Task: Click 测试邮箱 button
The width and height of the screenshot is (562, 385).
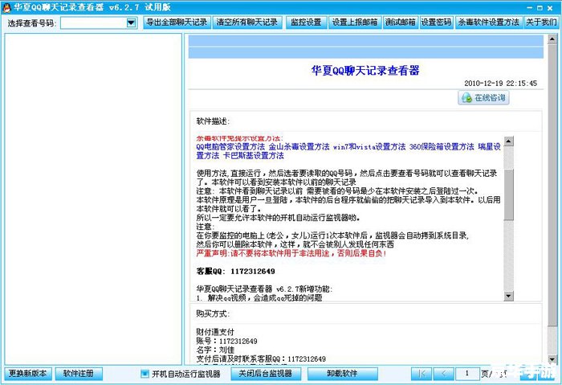Action: pyautogui.click(x=400, y=23)
